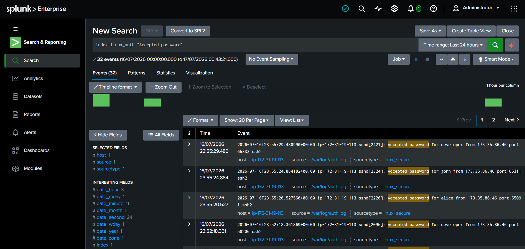Go to Datasets in sidebar
Viewport: 525px width, 249px height.
coord(42,97)
